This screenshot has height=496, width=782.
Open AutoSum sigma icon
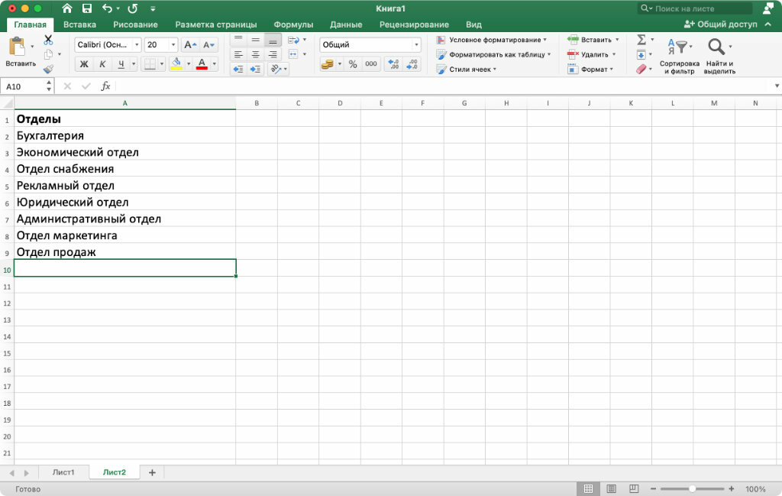tap(641, 40)
